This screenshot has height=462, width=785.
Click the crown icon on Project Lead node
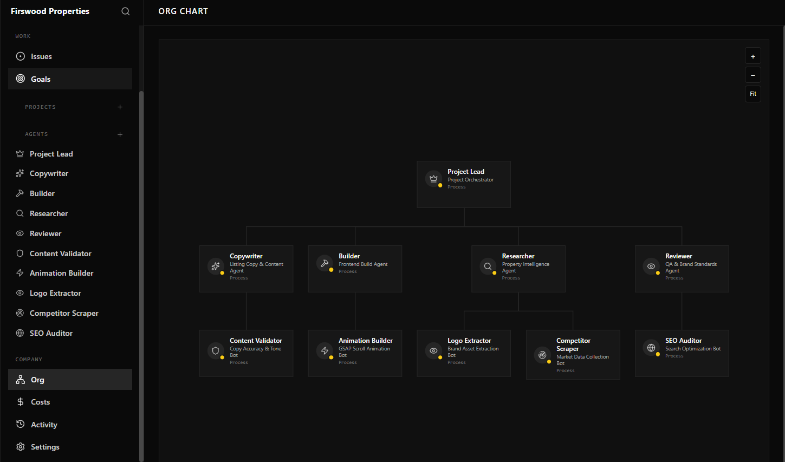coord(433,178)
